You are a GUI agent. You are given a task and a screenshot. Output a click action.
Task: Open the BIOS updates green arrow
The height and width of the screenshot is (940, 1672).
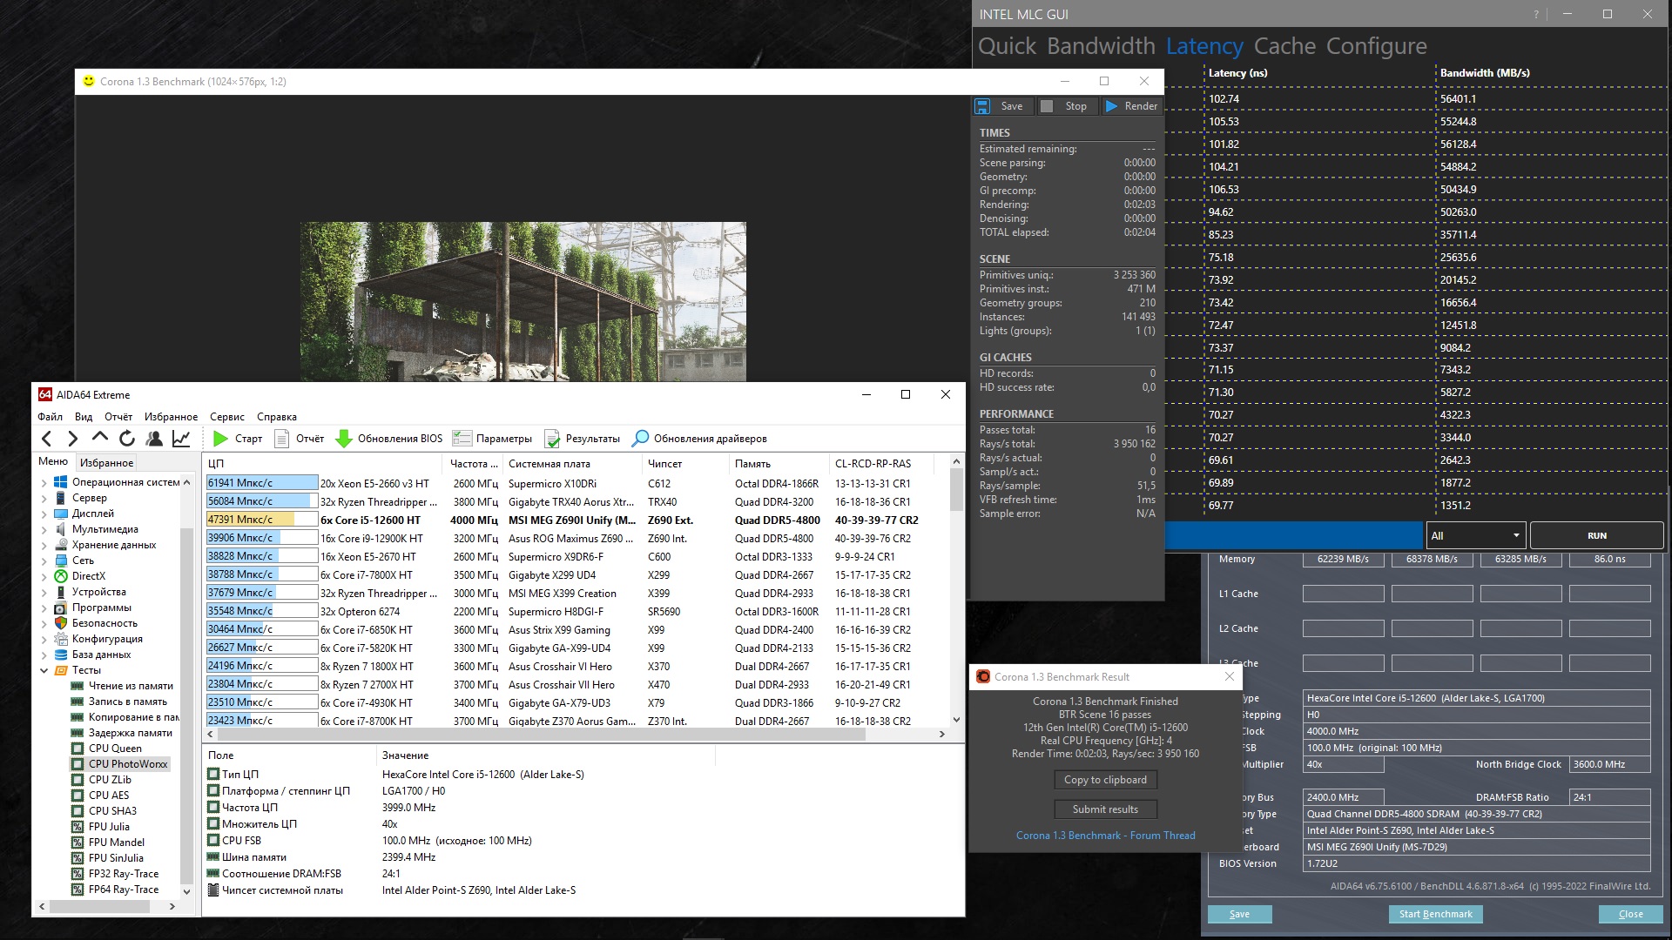[x=344, y=439]
